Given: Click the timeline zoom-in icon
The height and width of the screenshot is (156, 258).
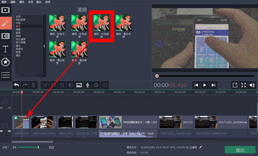Looking at the screenshot, I should (x=52, y=147).
